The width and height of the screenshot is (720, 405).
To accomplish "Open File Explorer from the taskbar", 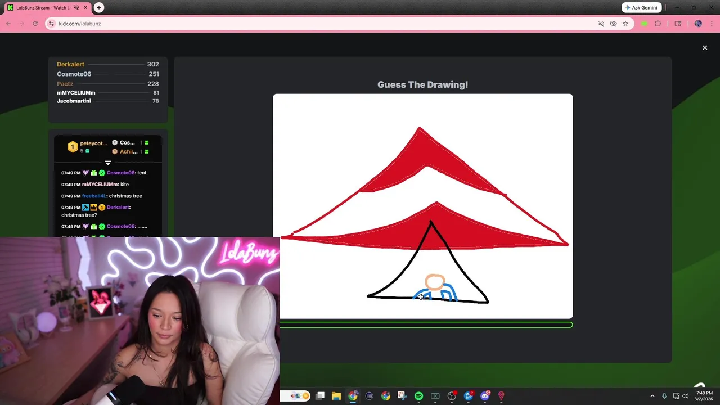I will click(336, 396).
